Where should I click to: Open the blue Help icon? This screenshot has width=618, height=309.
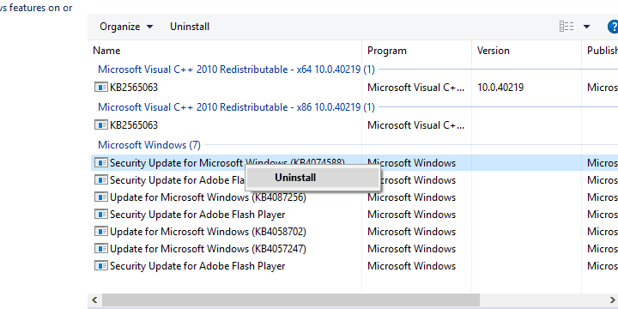tap(613, 27)
